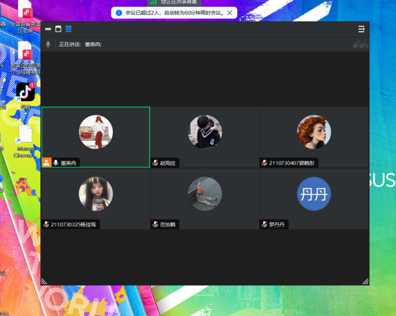Select 杨佳瑶's avatar photo
This screenshot has width=396, height=316.
96,194
